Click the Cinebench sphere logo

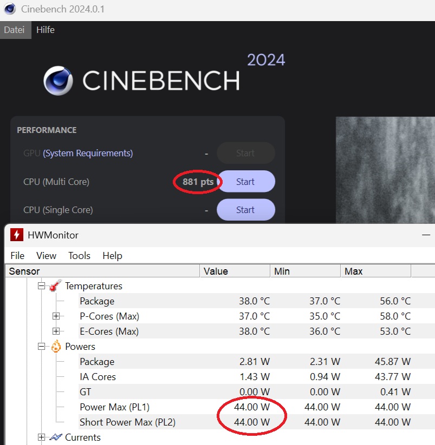click(59, 81)
